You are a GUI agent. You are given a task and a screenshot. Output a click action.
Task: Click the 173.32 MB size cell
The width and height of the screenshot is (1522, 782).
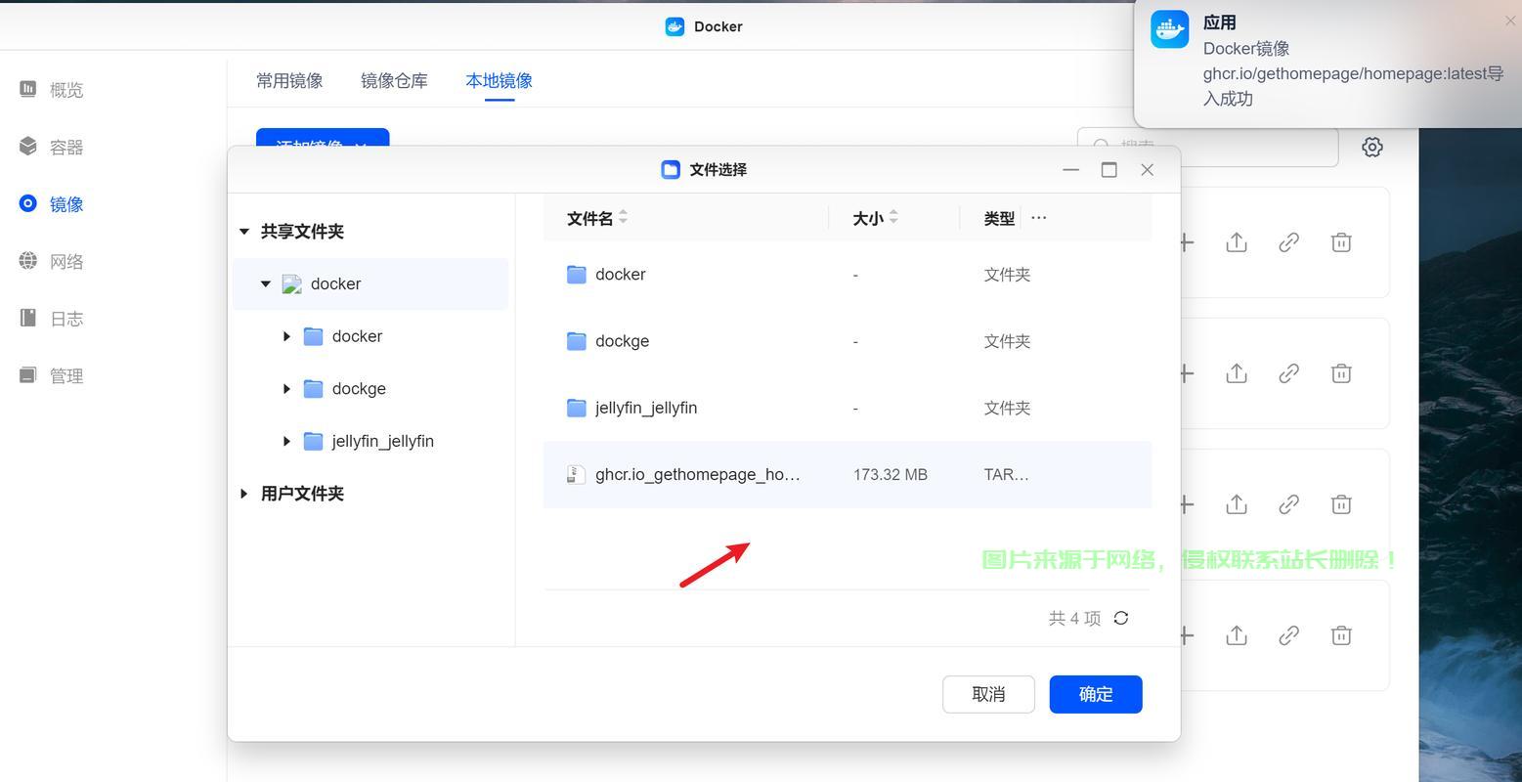[x=891, y=475]
